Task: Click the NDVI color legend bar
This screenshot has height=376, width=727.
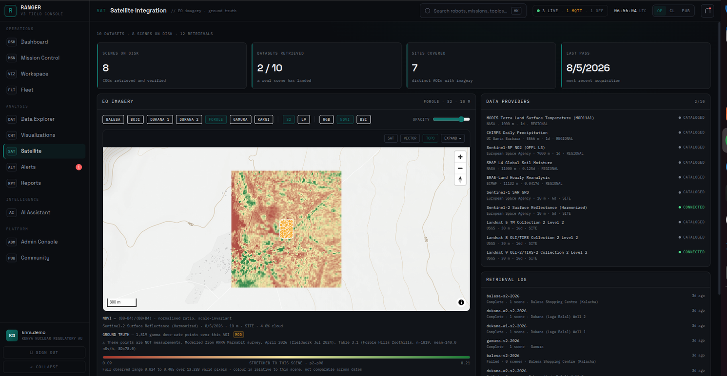Action: (x=286, y=357)
